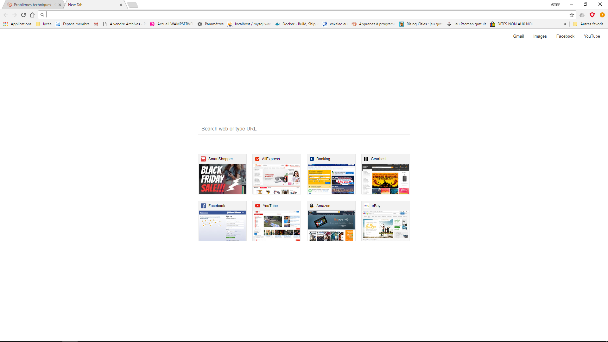Click the reload page icon
This screenshot has width=608, height=342.
pyautogui.click(x=23, y=15)
